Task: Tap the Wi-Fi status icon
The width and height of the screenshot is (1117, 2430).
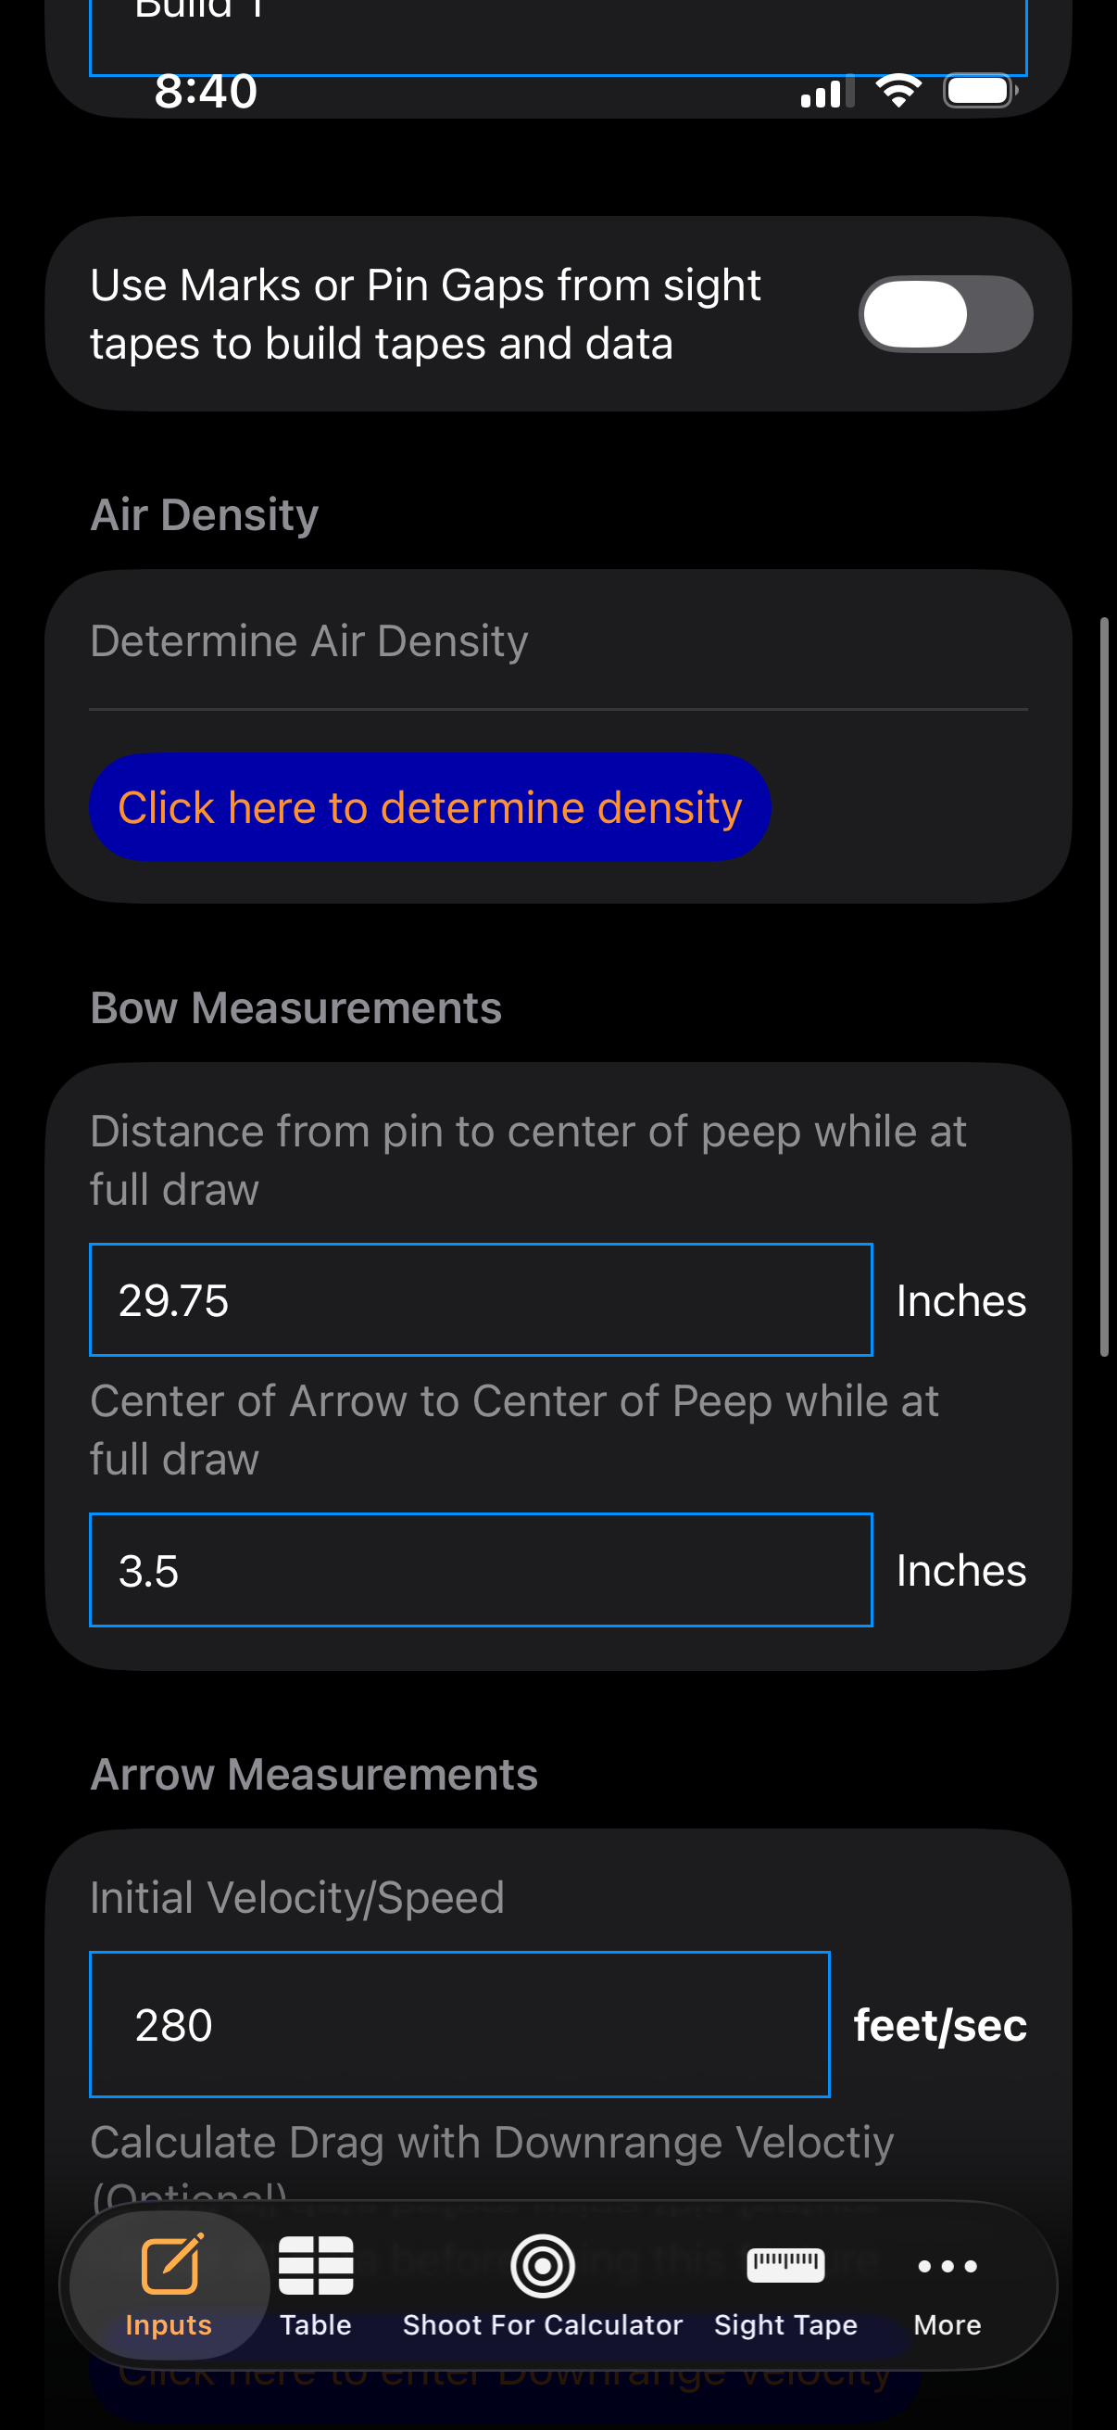Action: [897, 92]
